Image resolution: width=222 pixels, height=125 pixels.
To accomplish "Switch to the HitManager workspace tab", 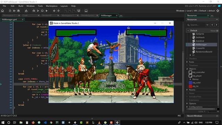I will coord(106,15).
